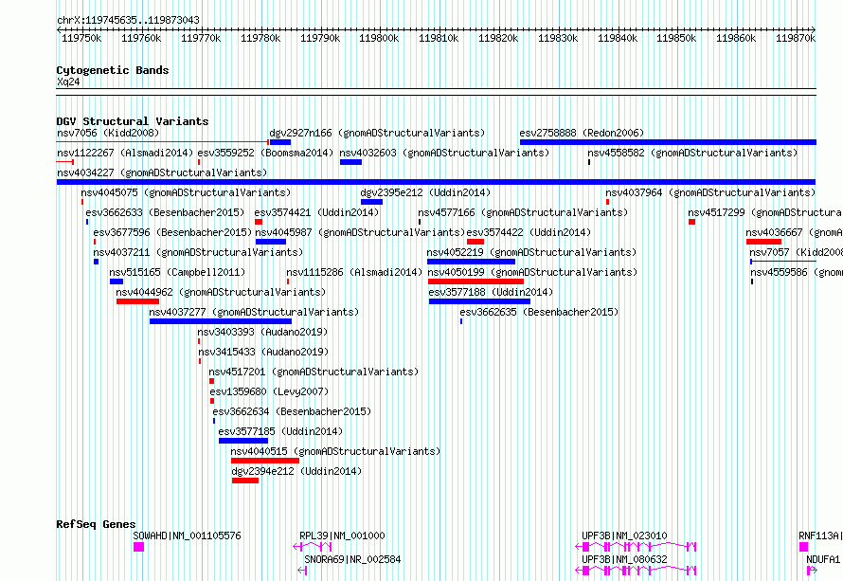Open the nsv3415433 (Audano2019) label
843x581 pixels.
263,352
